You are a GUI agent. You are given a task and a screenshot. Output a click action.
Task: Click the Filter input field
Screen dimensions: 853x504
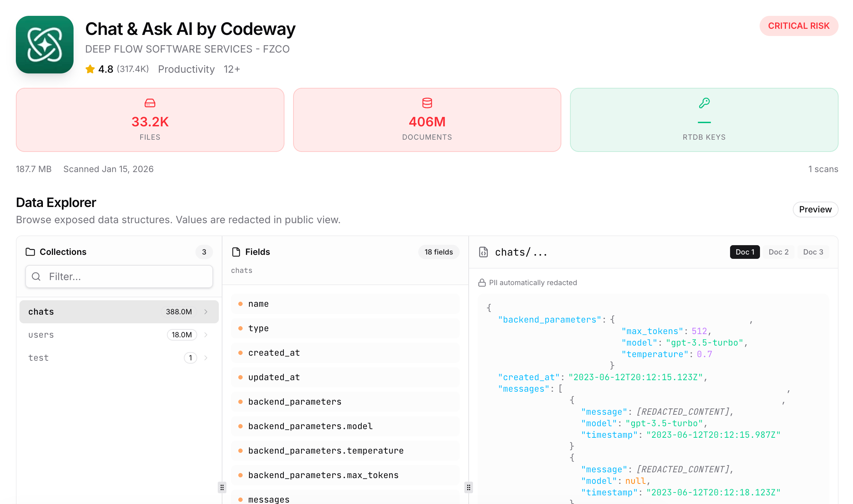[x=126, y=276]
